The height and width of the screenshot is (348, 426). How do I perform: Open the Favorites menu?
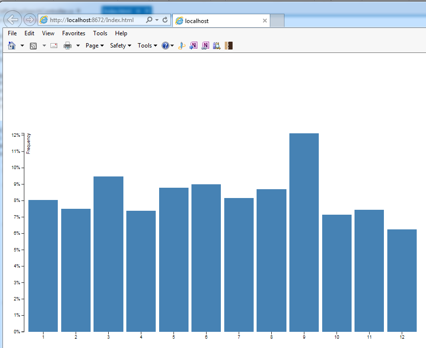(73, 33)
